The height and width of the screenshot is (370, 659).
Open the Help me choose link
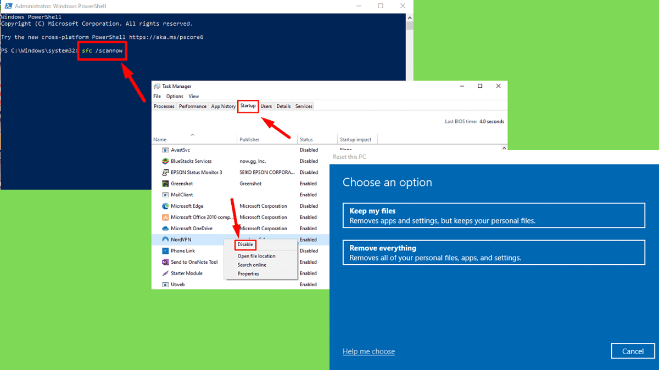(368, 351)
